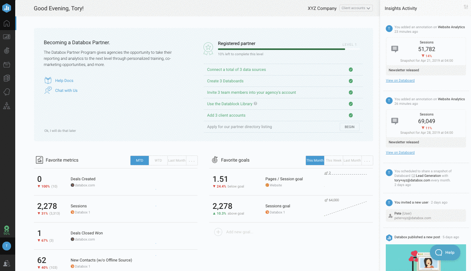Select Last Month tab in Favorite metrics

pyautogui.click(x=177, y=160)
